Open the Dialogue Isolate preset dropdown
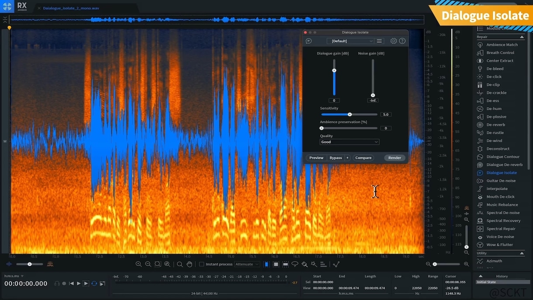Screen dimensions: 533x300 (350, 41)
